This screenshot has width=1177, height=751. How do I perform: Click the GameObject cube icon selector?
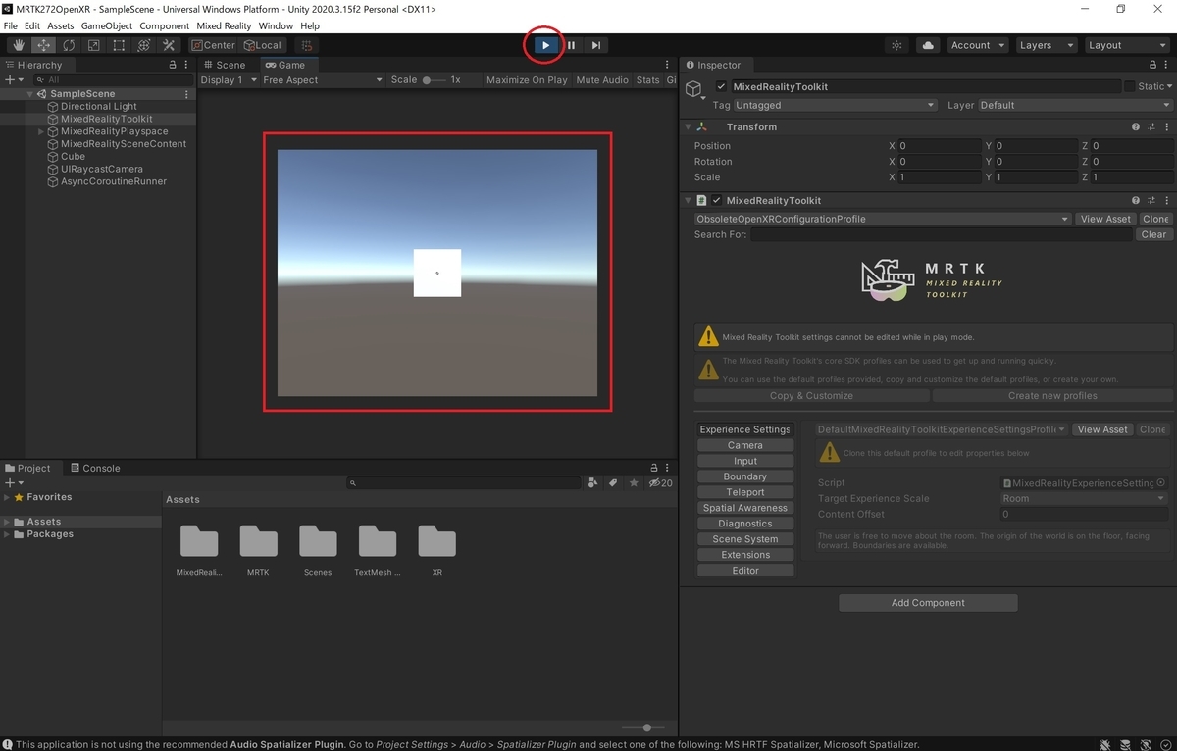pyautogui.click(x=694, y=91)
